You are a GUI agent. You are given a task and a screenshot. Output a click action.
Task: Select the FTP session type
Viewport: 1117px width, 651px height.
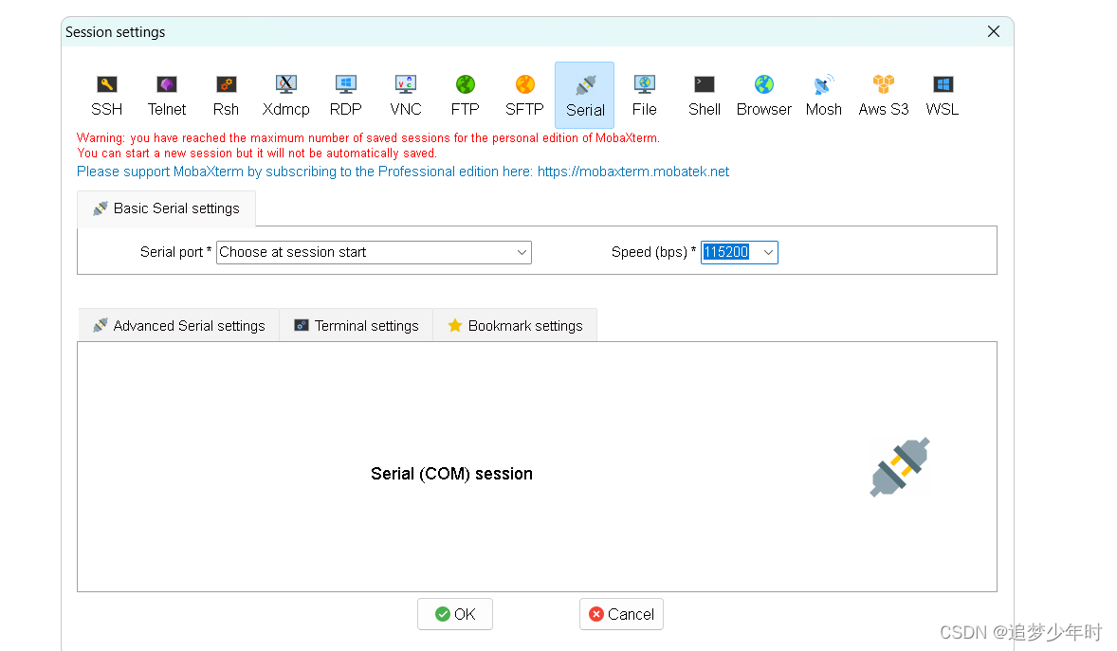coord(466,96)
